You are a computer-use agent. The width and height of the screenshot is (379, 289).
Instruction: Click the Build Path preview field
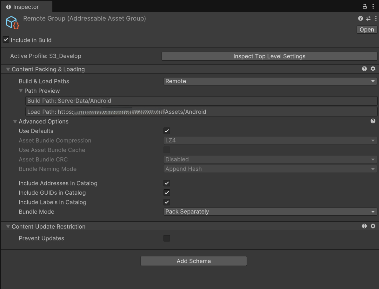201,101
